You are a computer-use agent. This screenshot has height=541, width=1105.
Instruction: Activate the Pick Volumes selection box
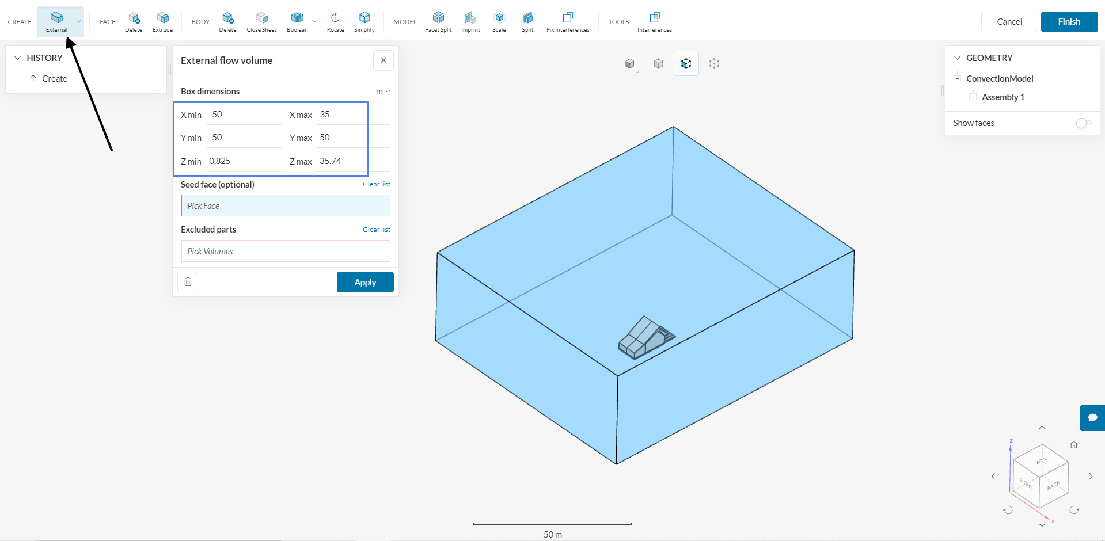pos(286,251)
